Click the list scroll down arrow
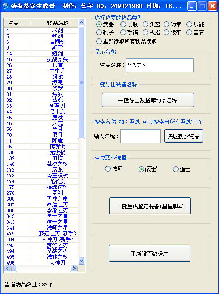Viewport: 219px width, 294px height. (x=81, y=260)
